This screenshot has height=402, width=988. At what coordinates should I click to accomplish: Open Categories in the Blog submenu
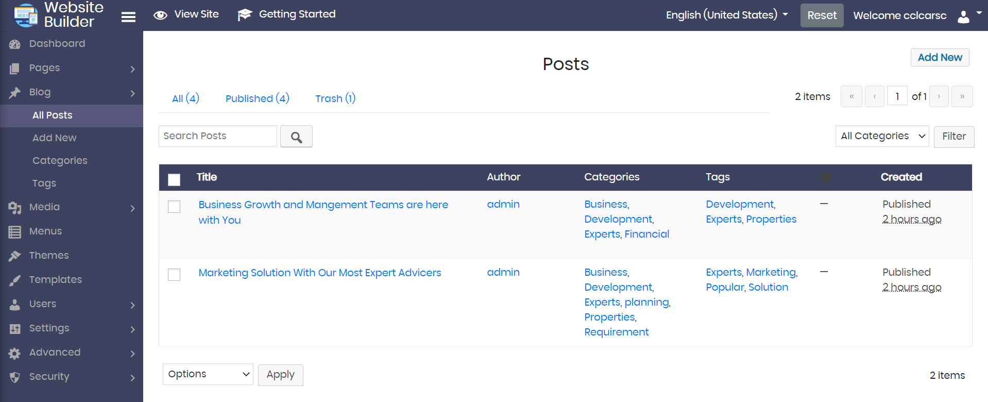[x=60, y=160]
